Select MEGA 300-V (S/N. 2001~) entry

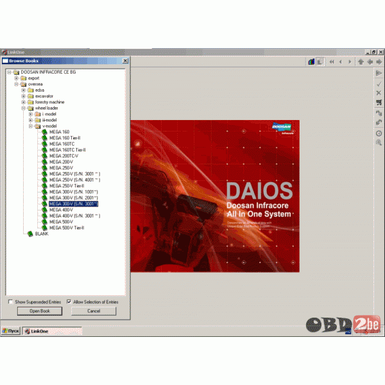click(74, 198)
